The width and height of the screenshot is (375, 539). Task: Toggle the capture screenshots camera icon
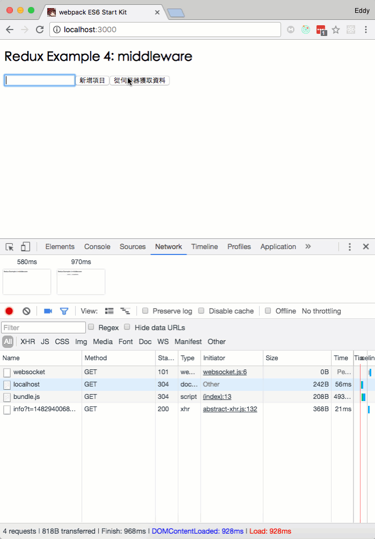pyautogui.click(x=48, y=311)
